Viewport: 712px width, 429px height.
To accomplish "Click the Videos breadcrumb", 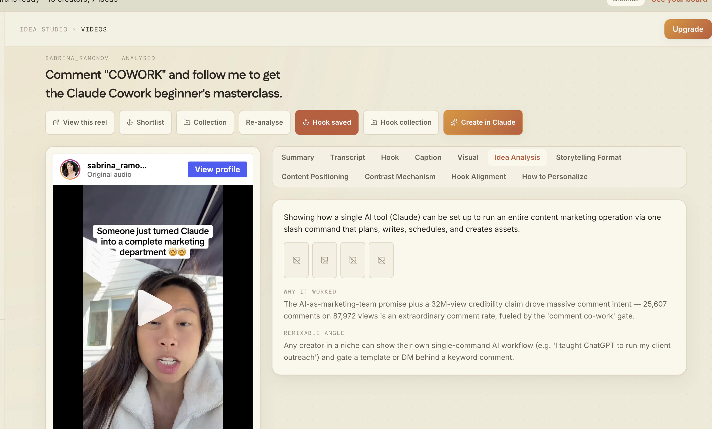I will [x=94, y=29].
